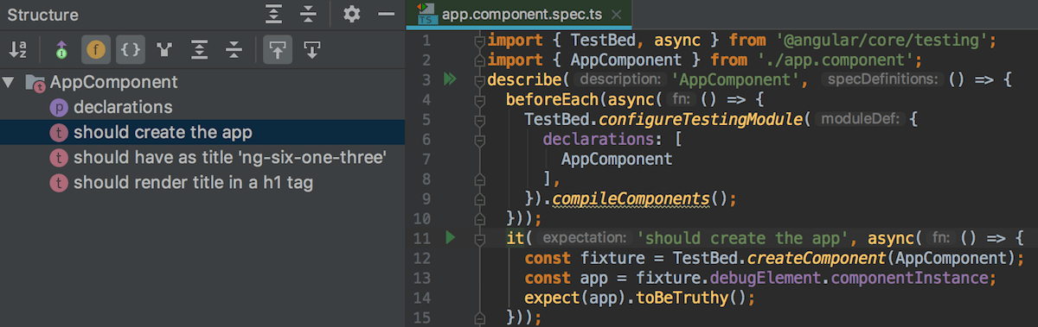Toggle Autoscroll from Source down-arrow button
Viewport: 1038px width, 327px height.
tap(311, 50)
